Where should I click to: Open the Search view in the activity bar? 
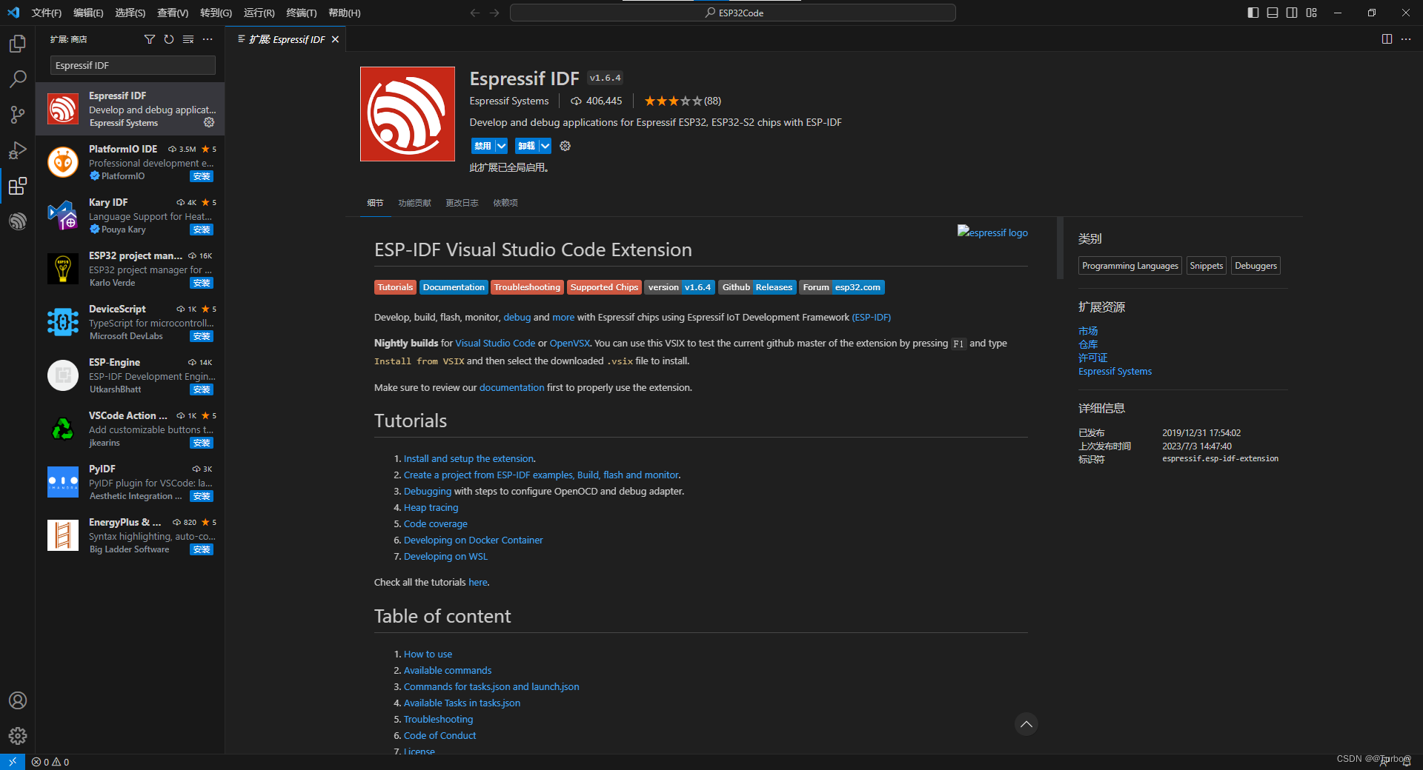[17, 78]
